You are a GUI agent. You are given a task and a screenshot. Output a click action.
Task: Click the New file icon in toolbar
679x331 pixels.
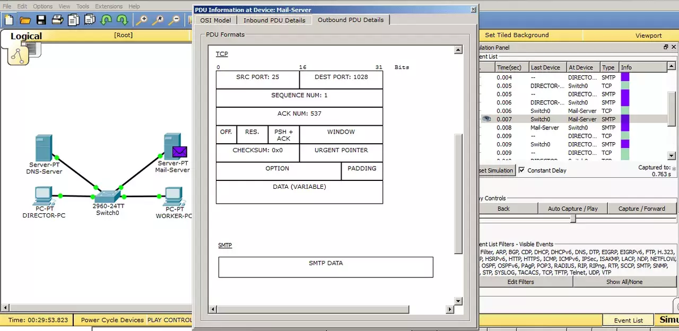pos(9,20)
